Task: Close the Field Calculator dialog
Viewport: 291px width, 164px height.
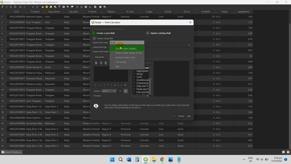Action: (190, 22)
